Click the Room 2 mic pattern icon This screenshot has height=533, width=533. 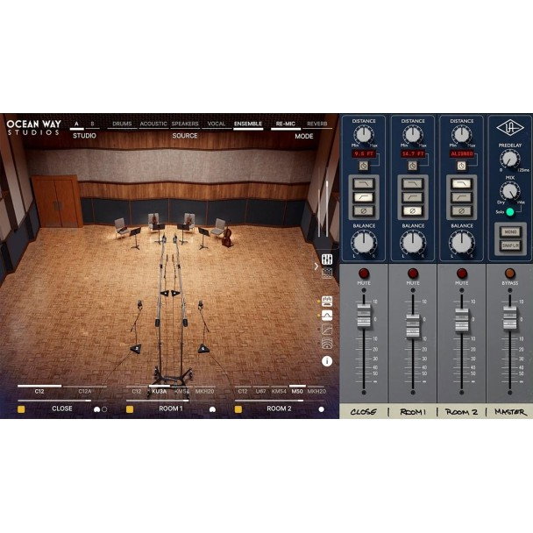tap(321, 409)
